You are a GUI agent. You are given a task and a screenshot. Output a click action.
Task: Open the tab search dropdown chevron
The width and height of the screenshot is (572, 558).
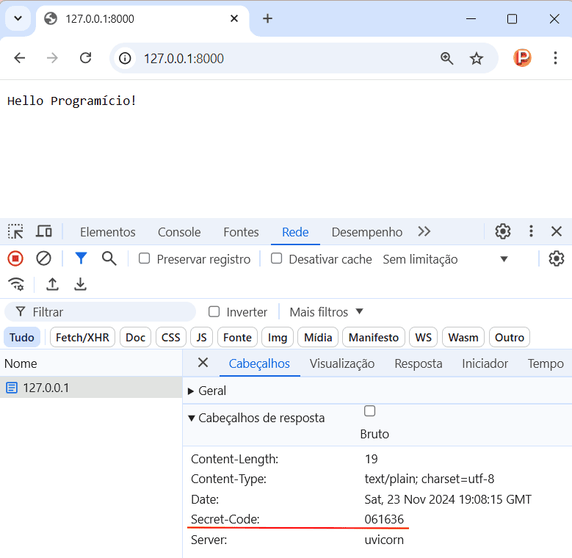[18, 18]
